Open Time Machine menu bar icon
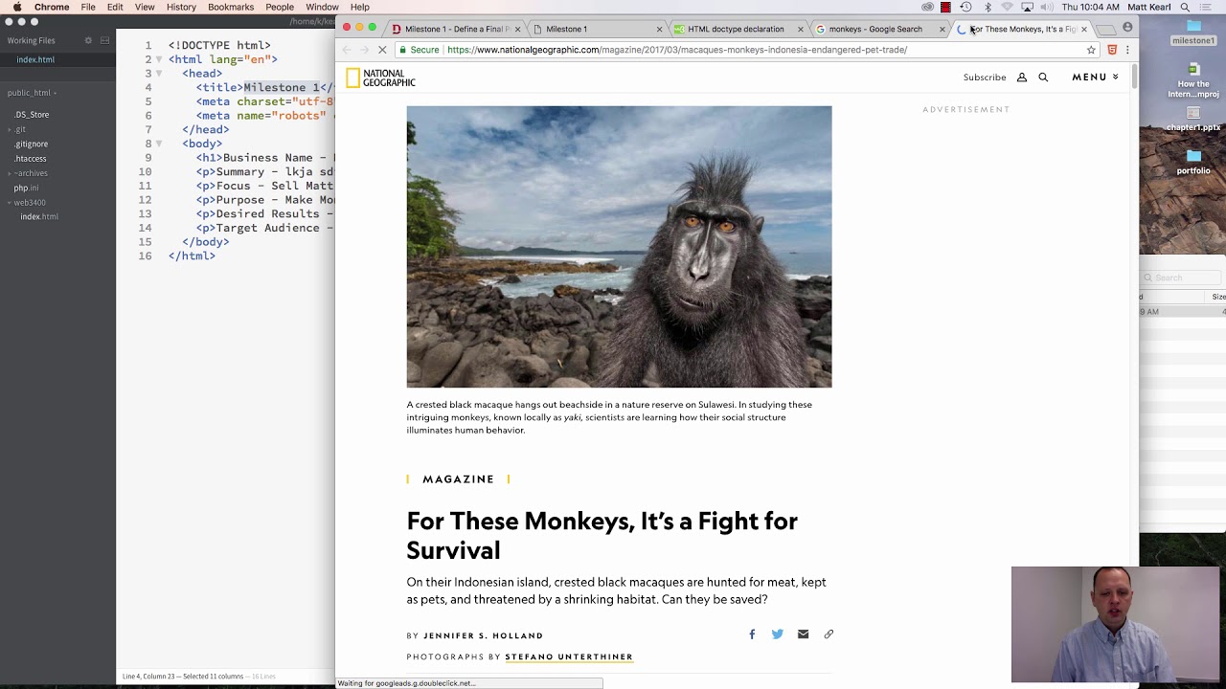This screenshot has width=1226, height=689. tap(965, 7)
